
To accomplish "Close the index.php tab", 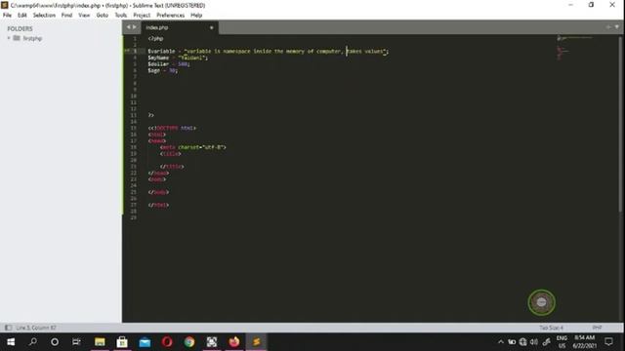I will [x=211, y=27].
